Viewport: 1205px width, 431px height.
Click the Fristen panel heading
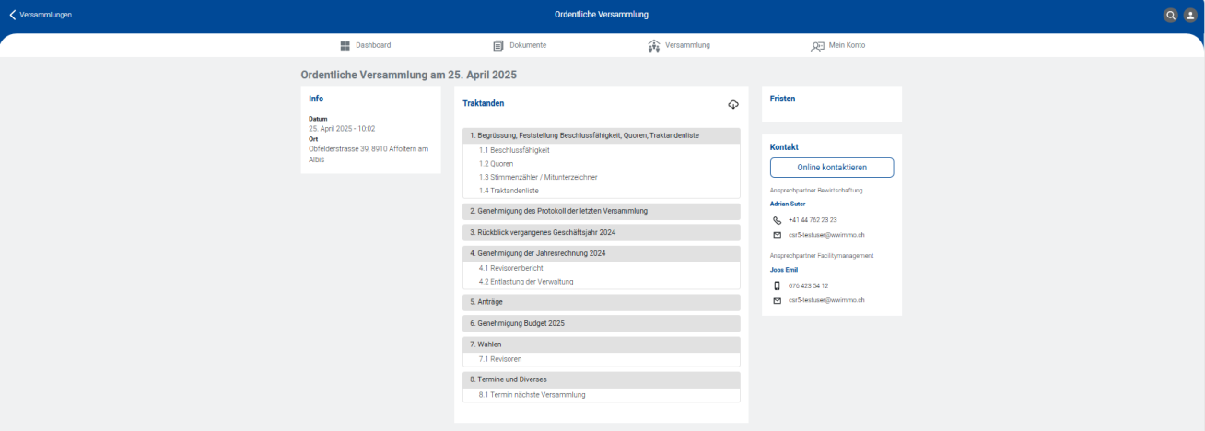(782, 99)
